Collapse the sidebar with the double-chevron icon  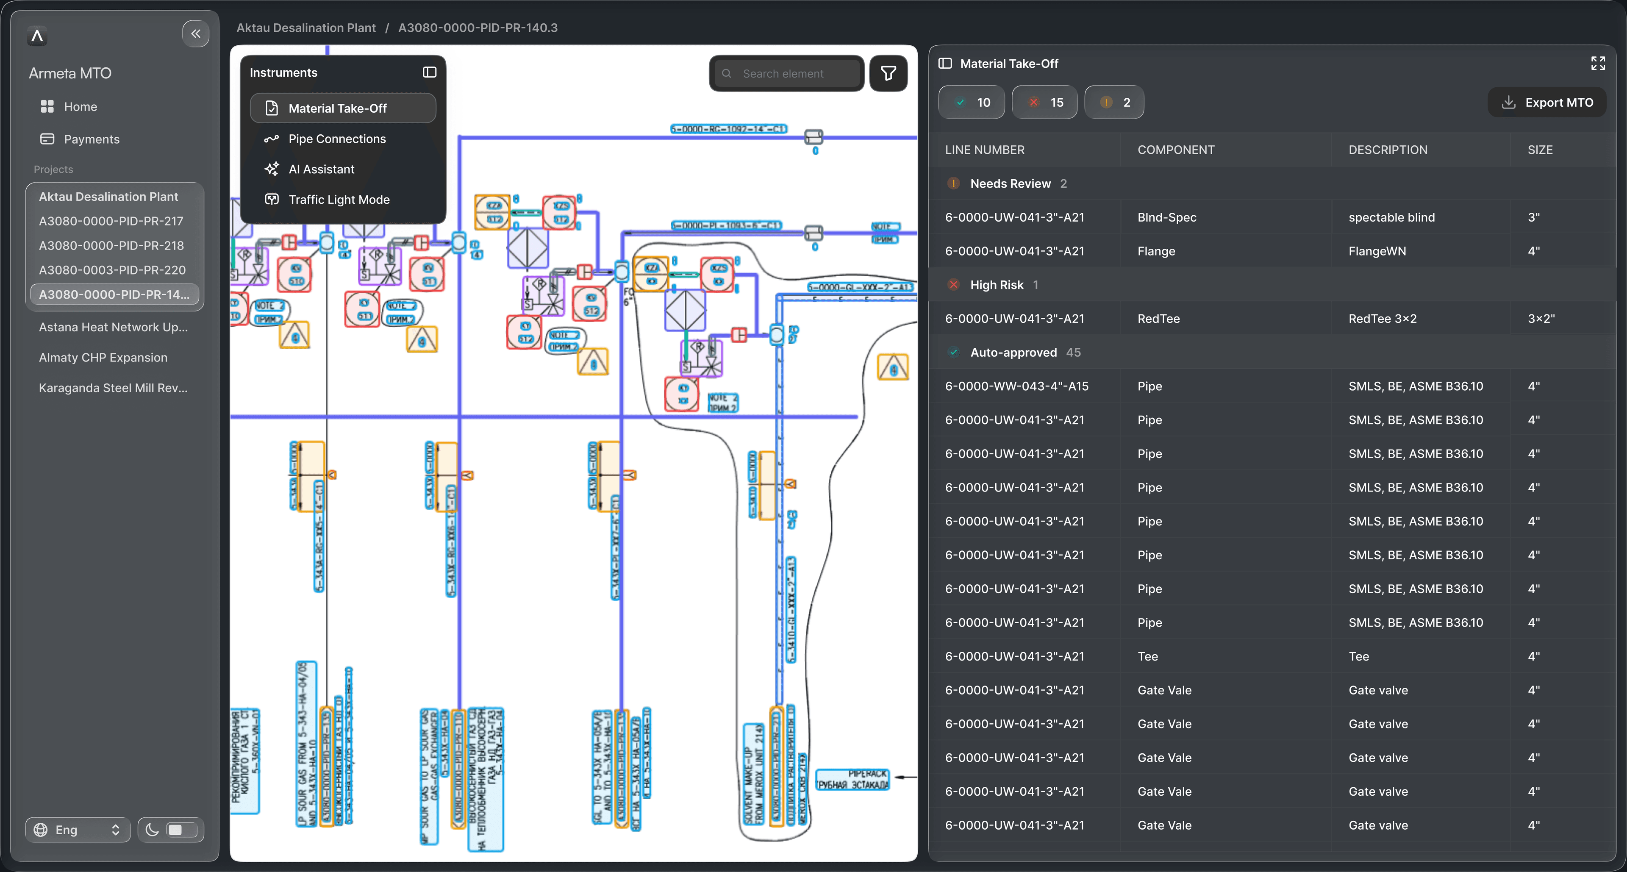196,33
